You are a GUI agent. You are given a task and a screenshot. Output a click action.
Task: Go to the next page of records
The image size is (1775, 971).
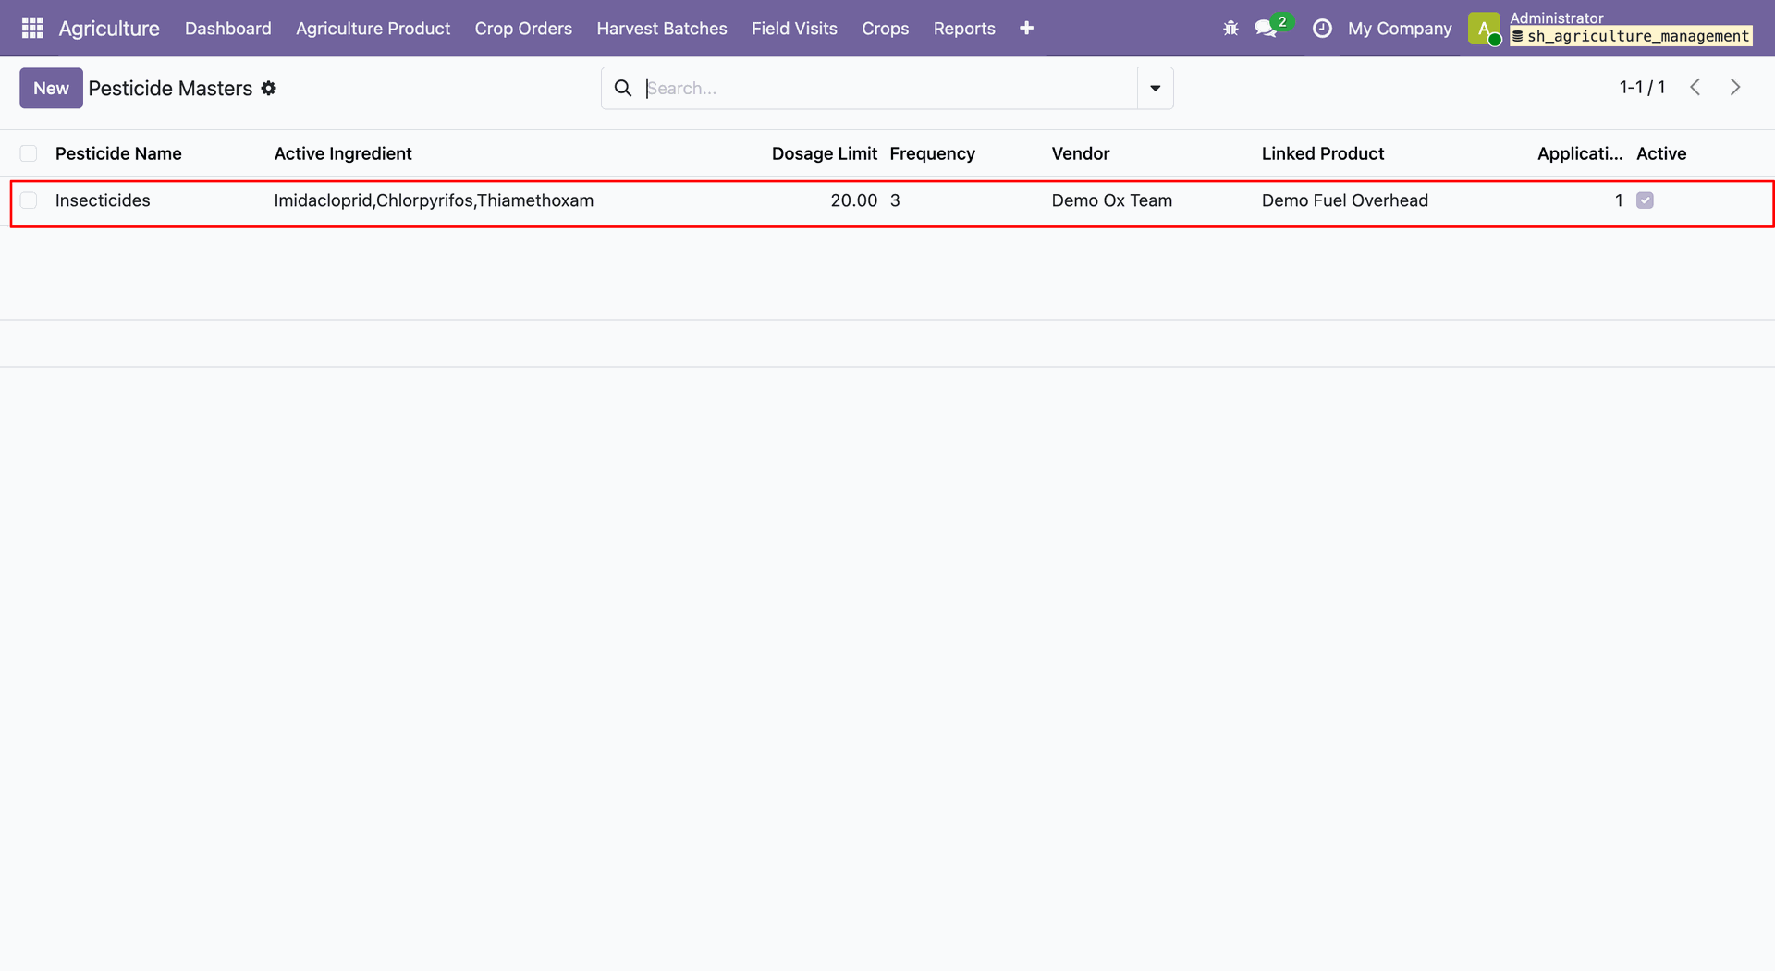pyautogui.click(x=1735, y=87)
